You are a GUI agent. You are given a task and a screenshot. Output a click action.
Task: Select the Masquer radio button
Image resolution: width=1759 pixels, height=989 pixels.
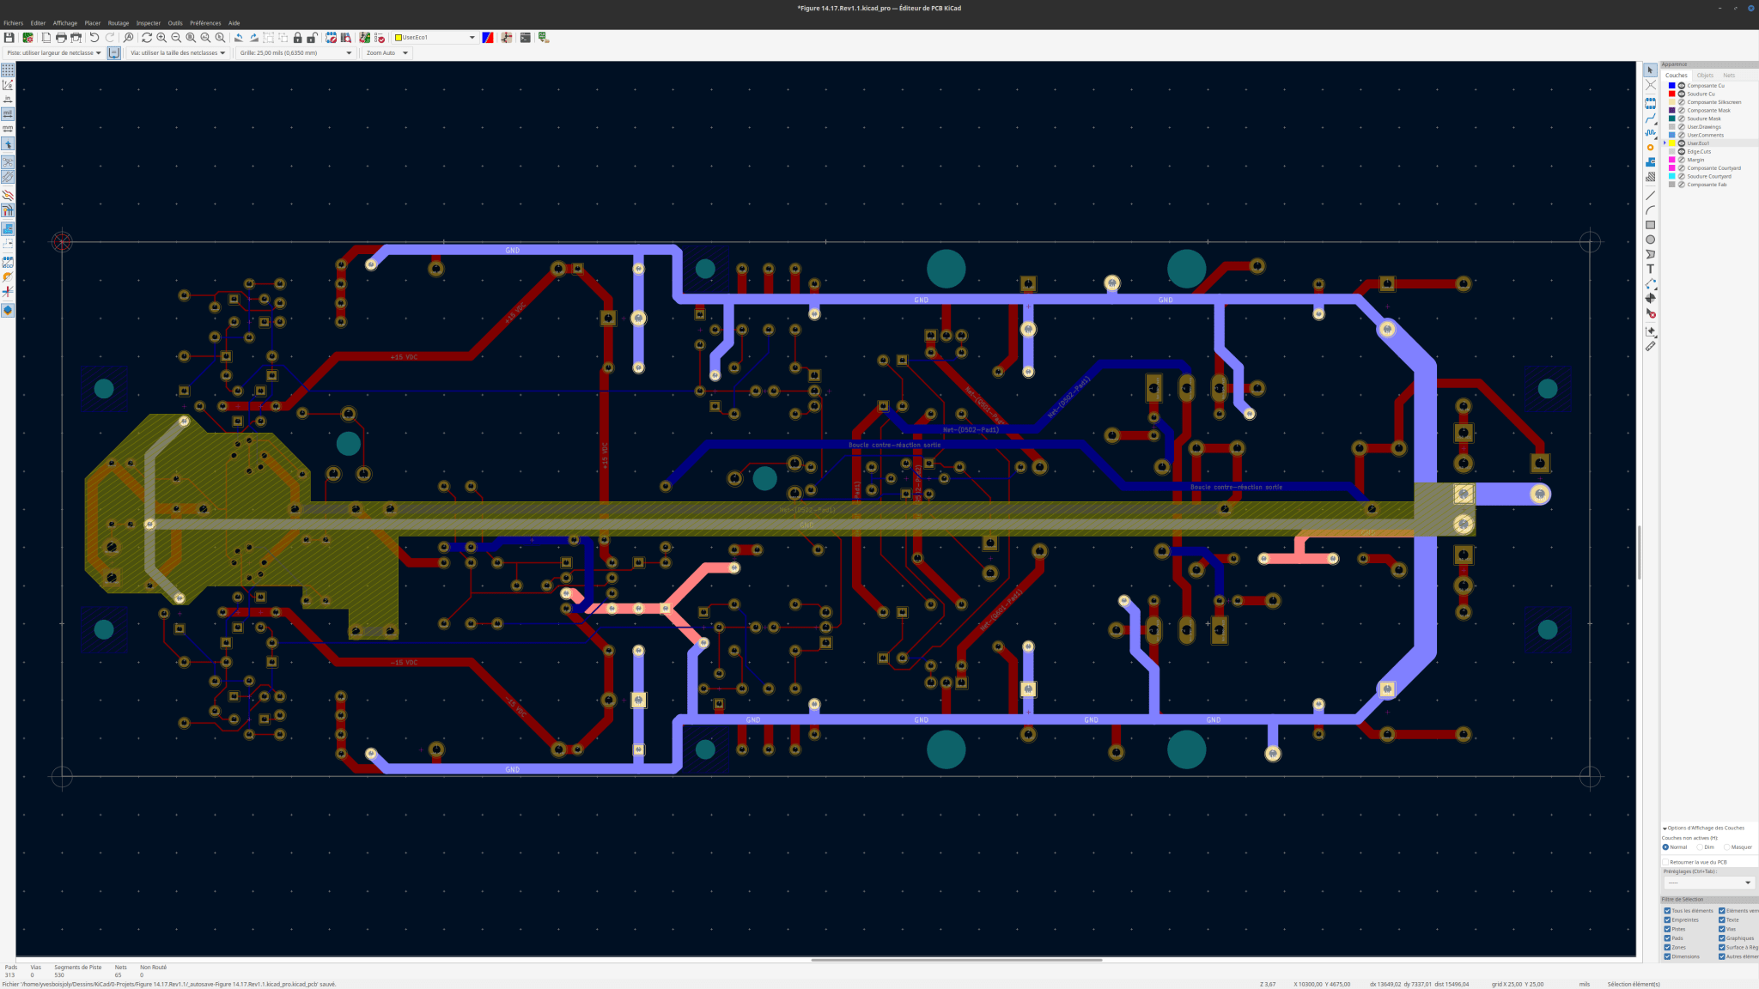coord(1727,847)
